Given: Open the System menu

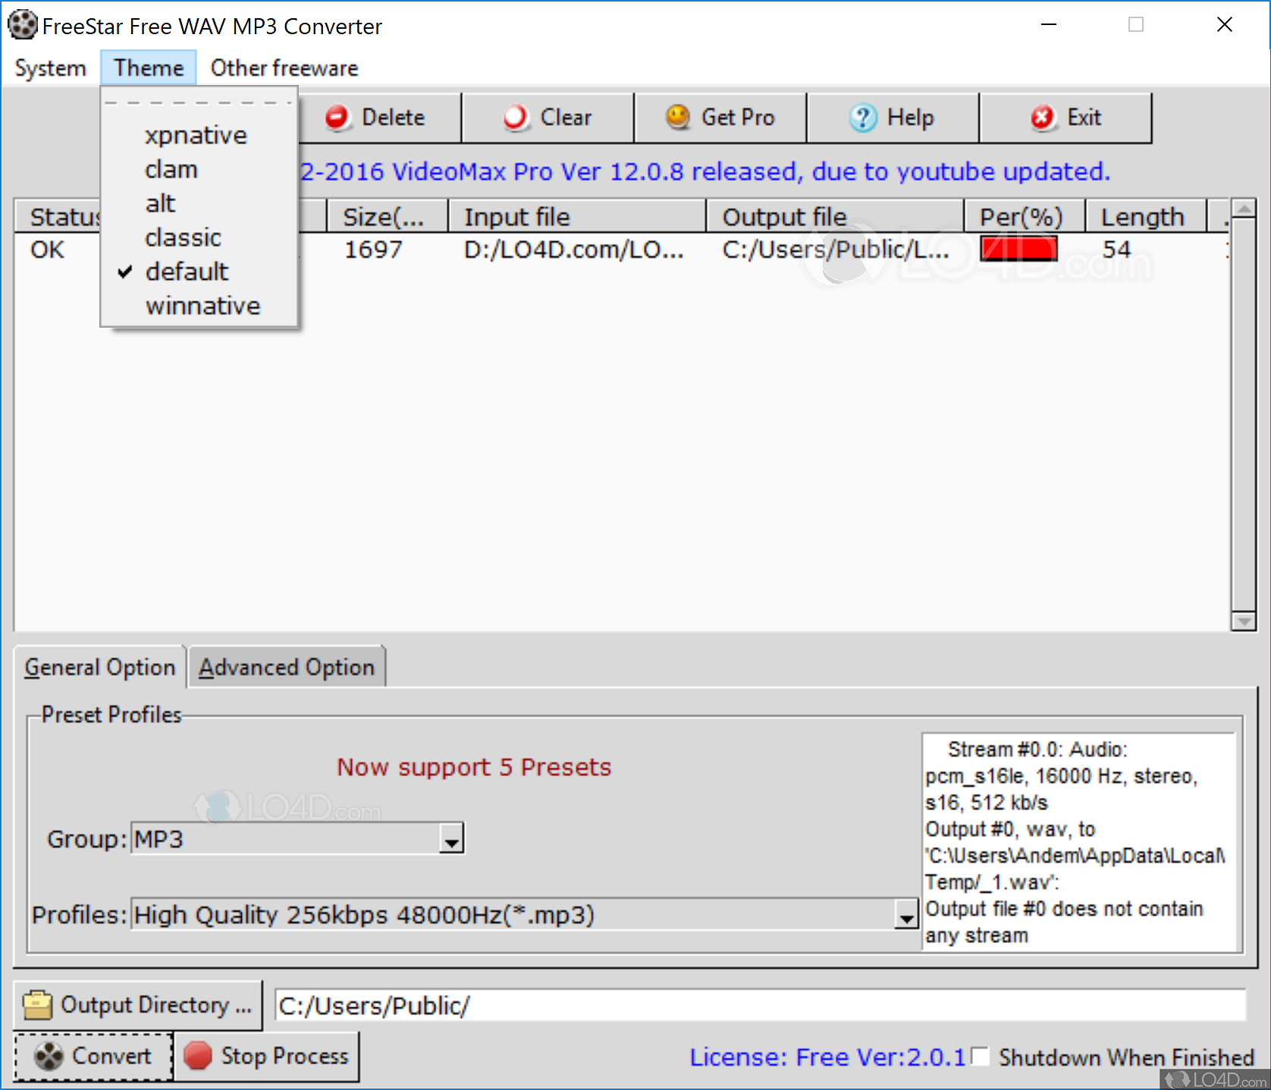Looking at the screenshot, I should pos(50,68).
